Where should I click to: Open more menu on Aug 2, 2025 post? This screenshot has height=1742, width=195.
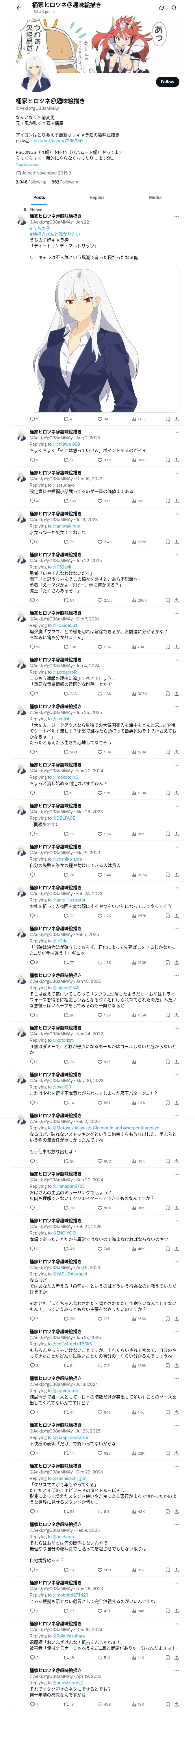(177, 431)
